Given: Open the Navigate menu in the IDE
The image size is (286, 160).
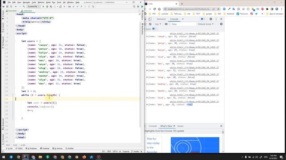Looking at the screenshot, I should [x=26, y=2].
